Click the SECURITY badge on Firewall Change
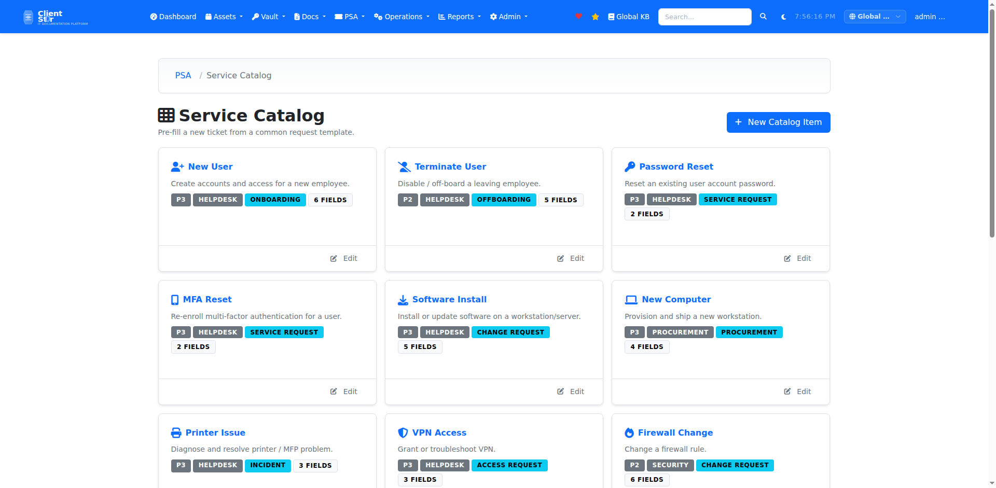This screenshot has height=488, width=996. point(670,465)
